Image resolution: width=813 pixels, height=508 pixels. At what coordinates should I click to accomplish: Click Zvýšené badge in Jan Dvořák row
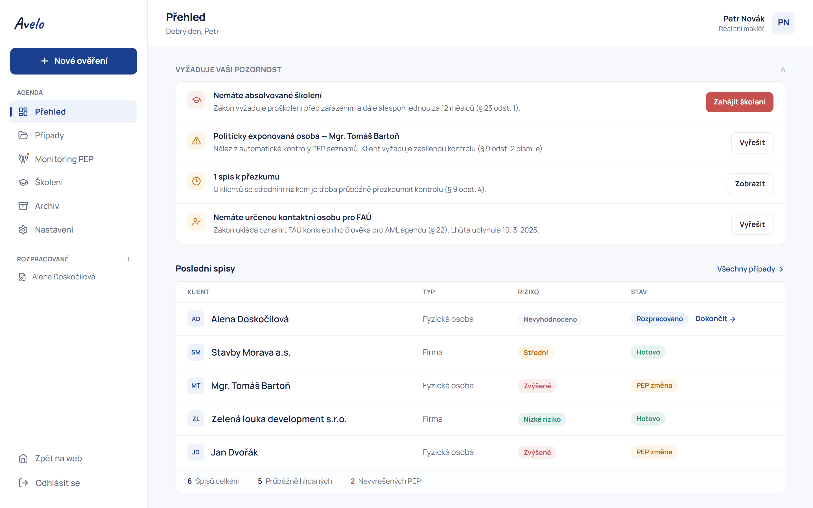pos(537,452)
